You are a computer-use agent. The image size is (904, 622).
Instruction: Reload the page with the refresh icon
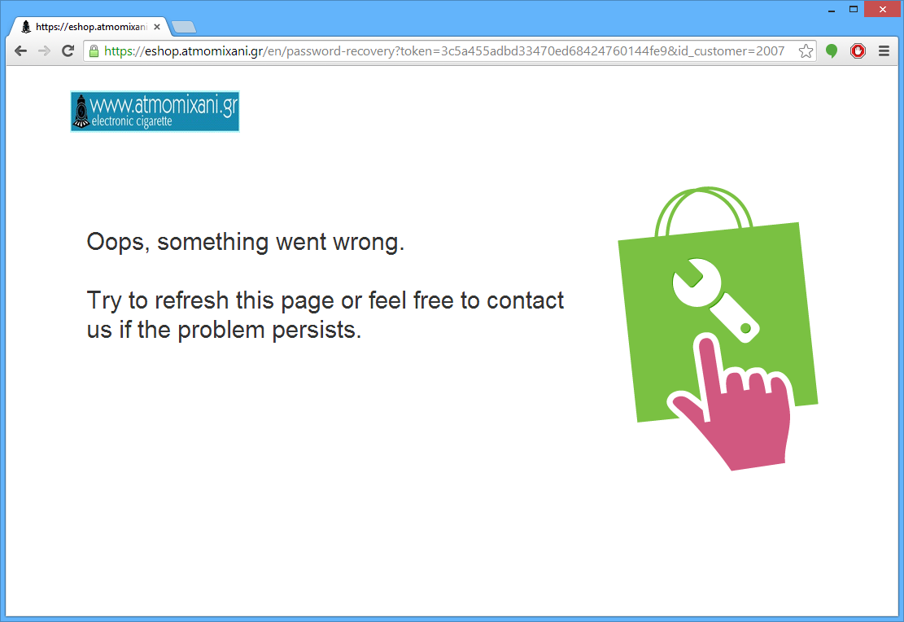[x=68, y=50]
